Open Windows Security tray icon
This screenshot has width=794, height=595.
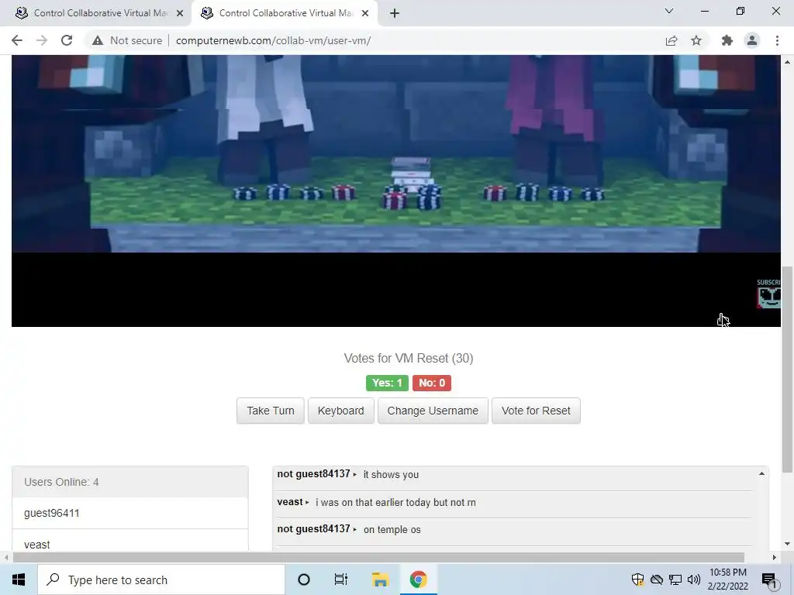pyautogui.click(x=637, y=580)
